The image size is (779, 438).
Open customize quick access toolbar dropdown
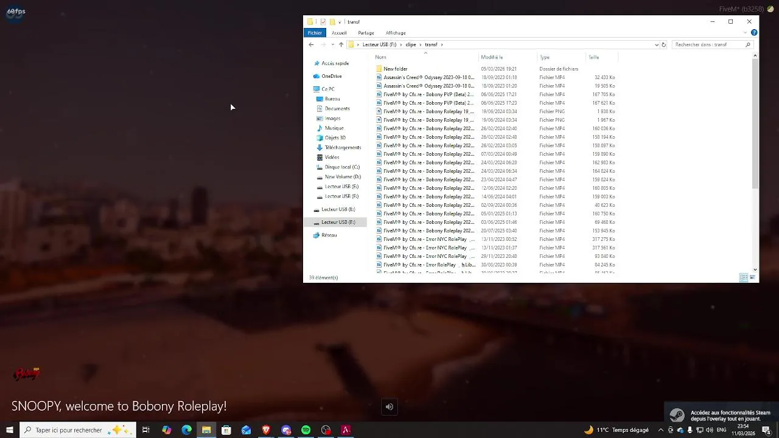[x=340, y=22]
